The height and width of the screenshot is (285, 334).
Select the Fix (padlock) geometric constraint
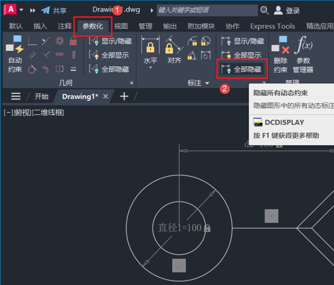[x=73, y=41]
